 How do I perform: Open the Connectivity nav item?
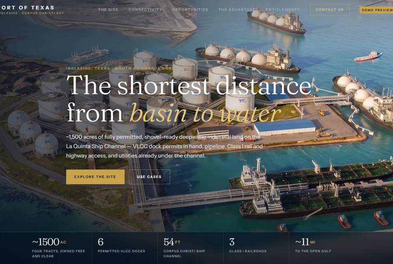pos(145,10)
